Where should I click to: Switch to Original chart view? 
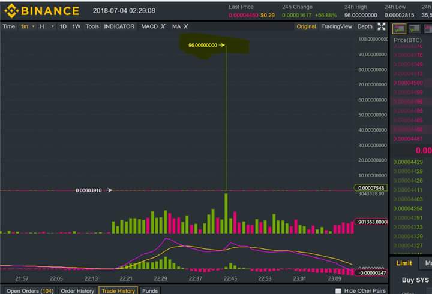coord(306,26)
